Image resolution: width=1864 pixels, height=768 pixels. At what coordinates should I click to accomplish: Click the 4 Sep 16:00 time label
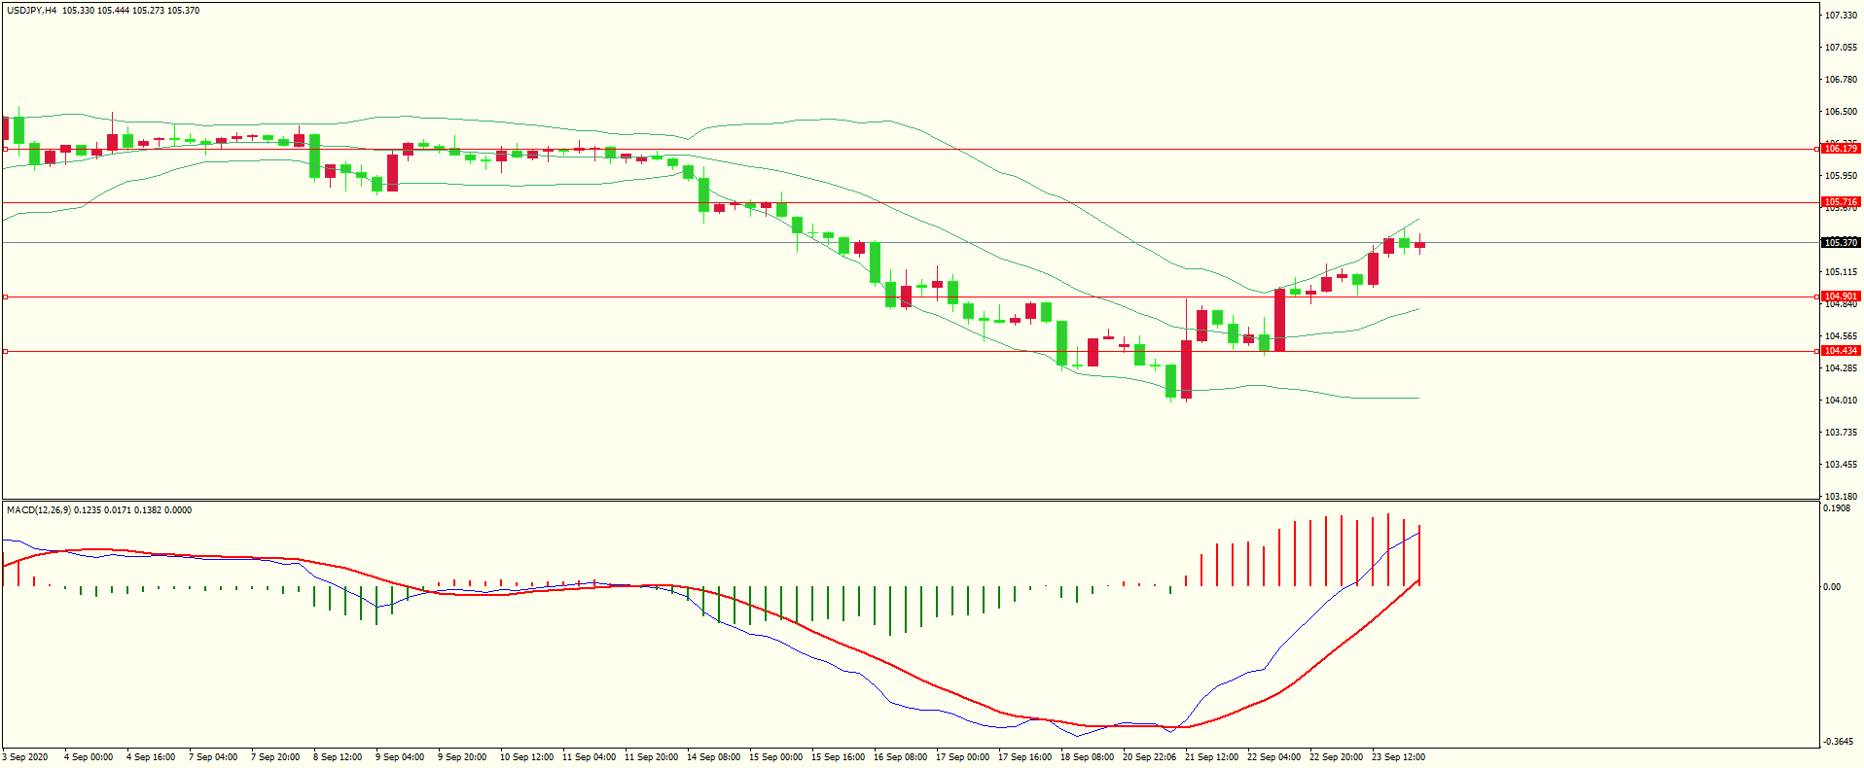click(151, 757)
